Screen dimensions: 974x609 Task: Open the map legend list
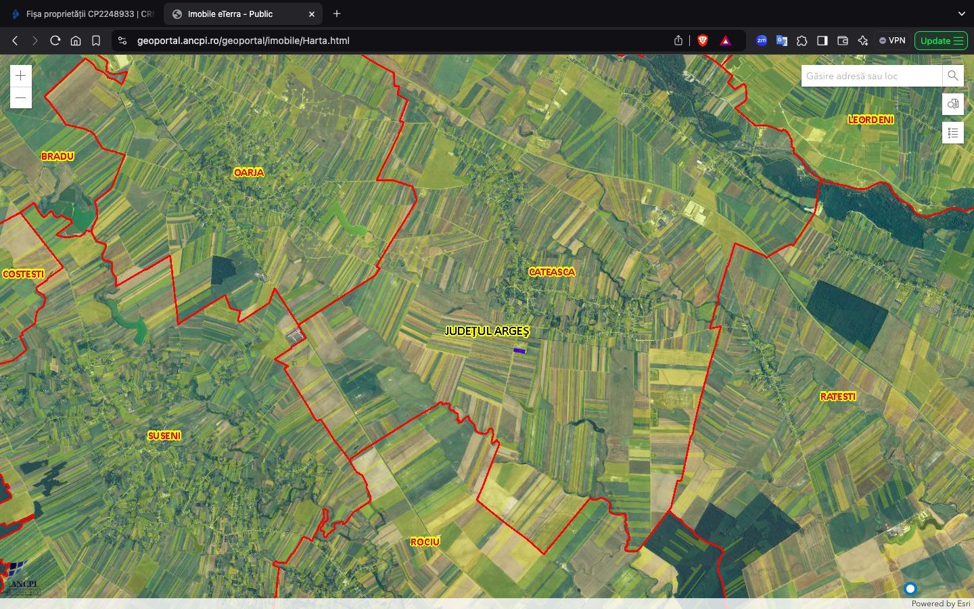[x=952, y=133]
